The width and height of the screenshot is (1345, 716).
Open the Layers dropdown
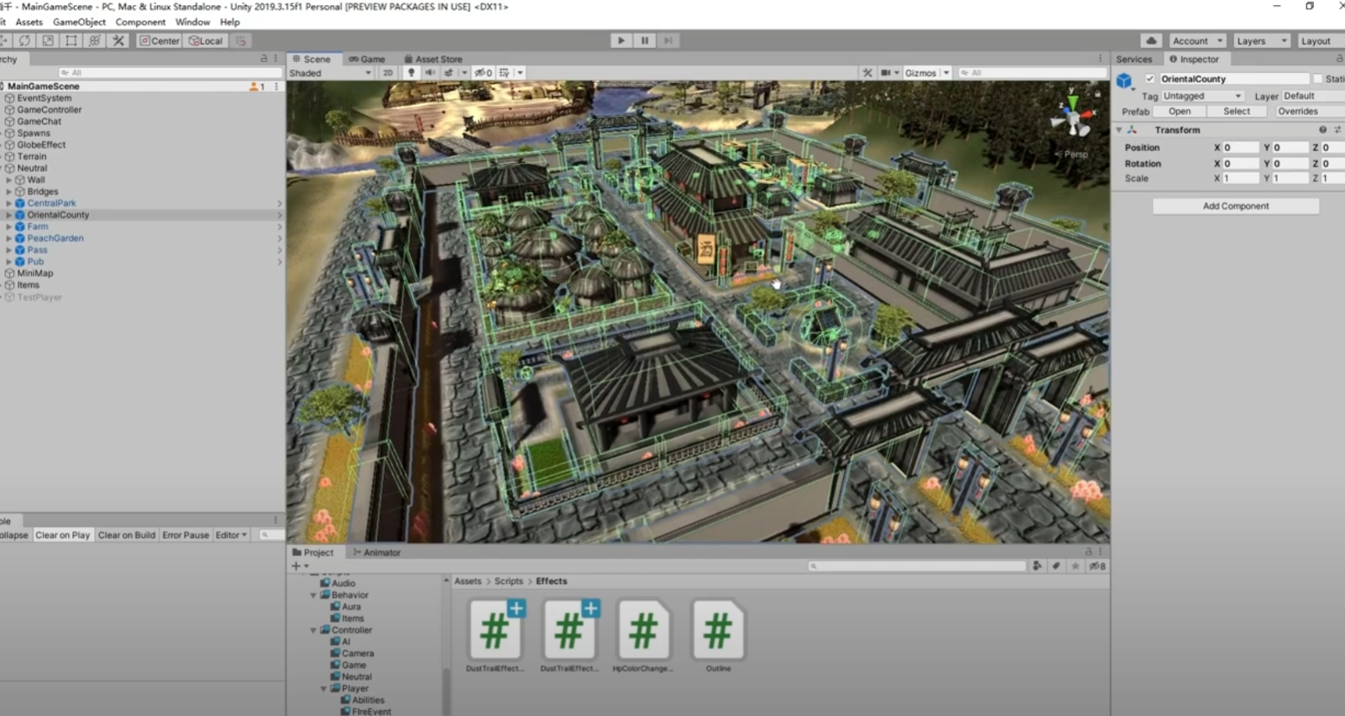pos(1260,40)
